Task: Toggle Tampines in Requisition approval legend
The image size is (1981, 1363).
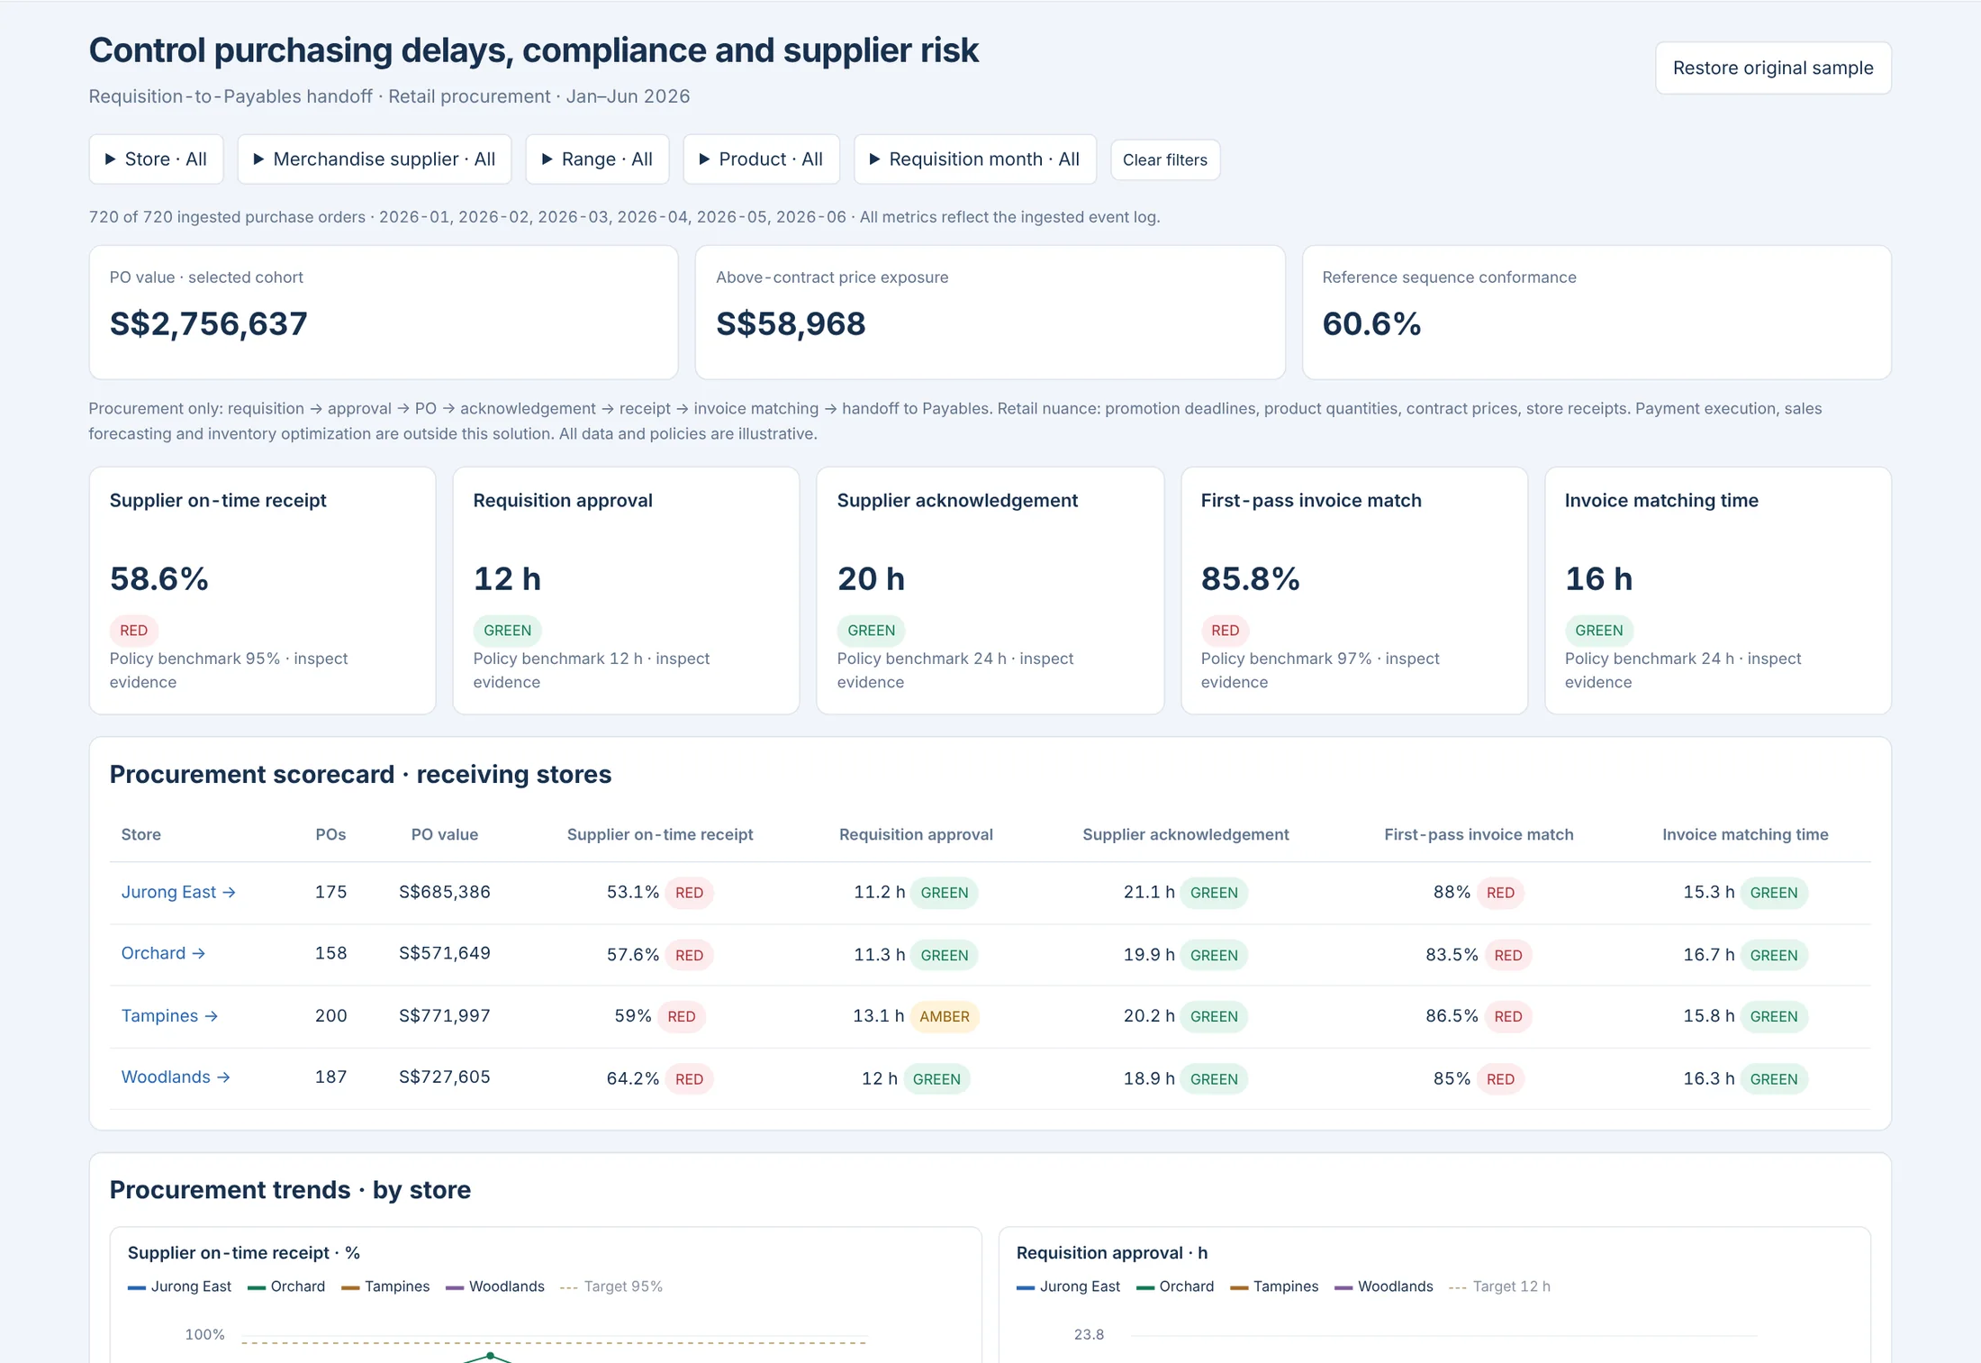Action: pyautogui.click(x=1274, y=1286)
